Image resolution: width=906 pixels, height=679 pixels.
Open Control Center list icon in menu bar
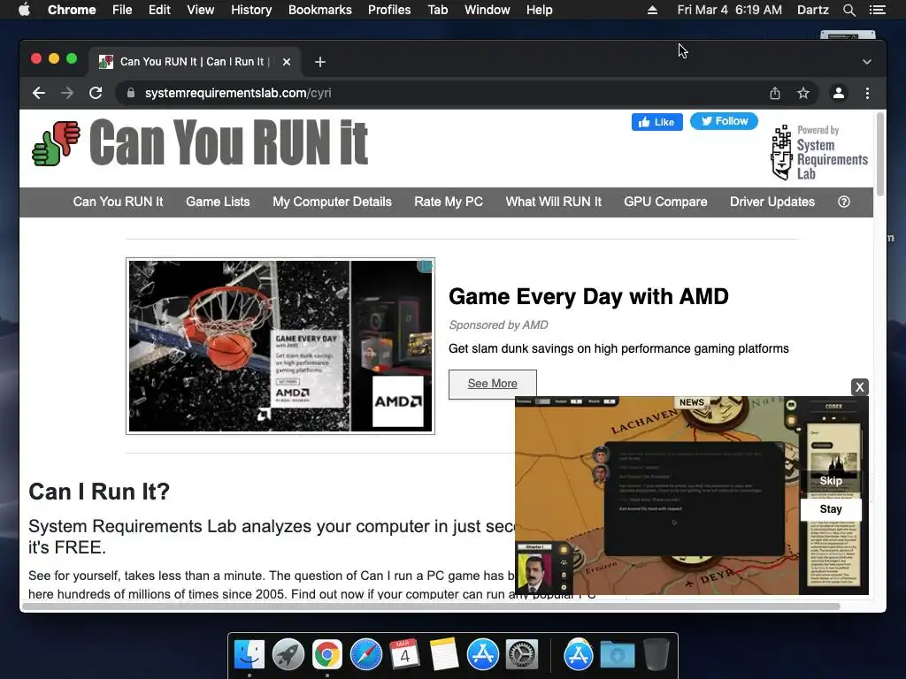tap(878, 10)
